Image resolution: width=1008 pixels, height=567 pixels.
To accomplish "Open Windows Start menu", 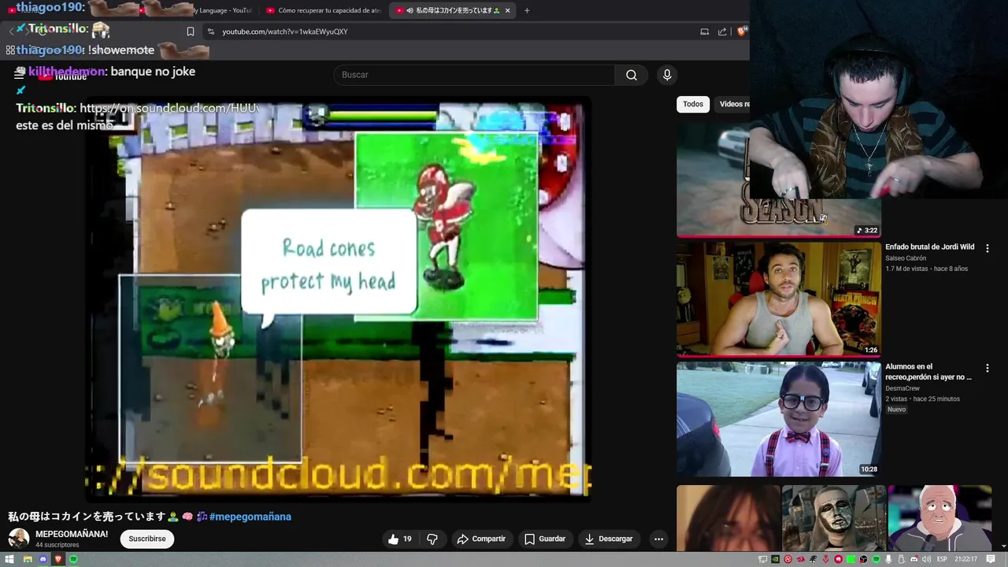I will (10, 559).
